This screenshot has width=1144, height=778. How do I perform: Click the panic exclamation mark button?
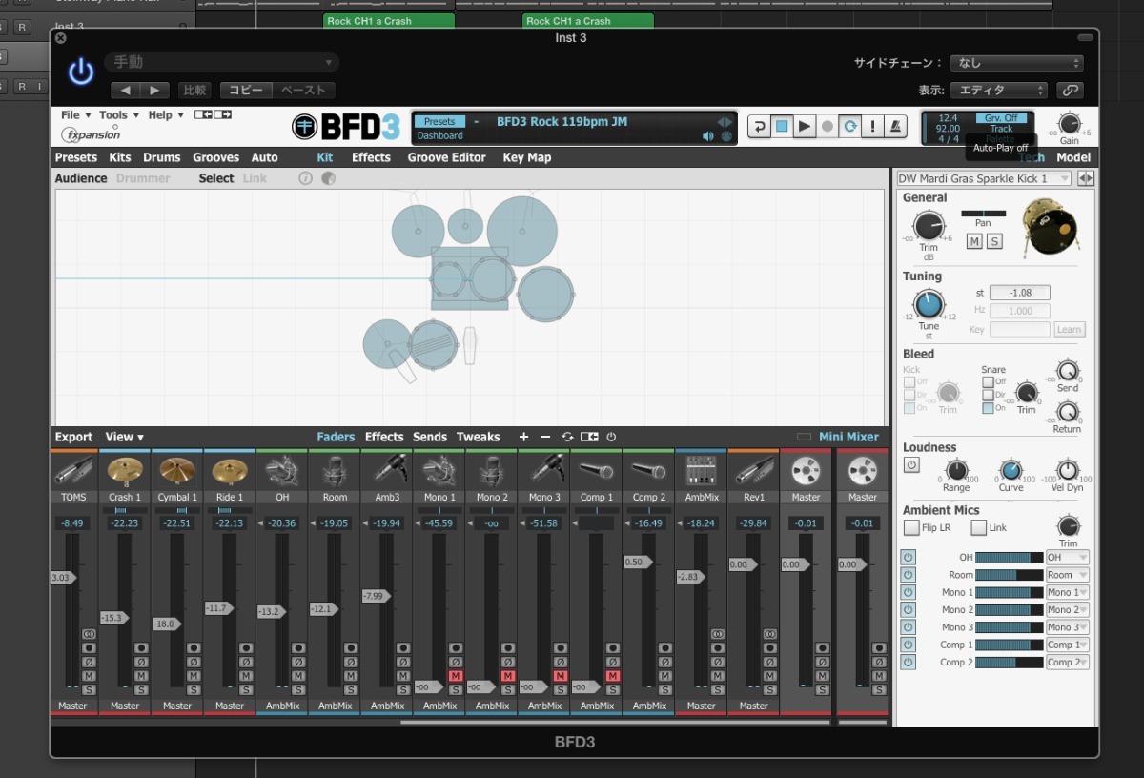pos(872,126)
